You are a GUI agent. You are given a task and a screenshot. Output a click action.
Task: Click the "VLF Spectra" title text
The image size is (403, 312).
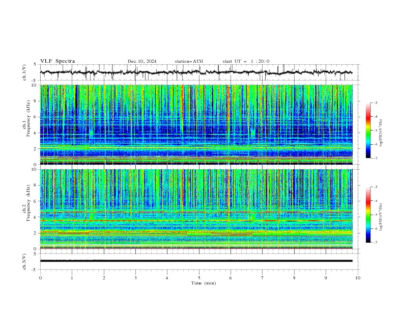pyautogui.click(x=57, y=61)
